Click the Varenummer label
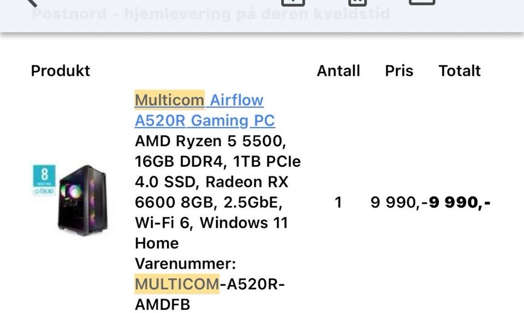This screenshot has width=524, height=313. pyautogui.click(x=186, y=263)
